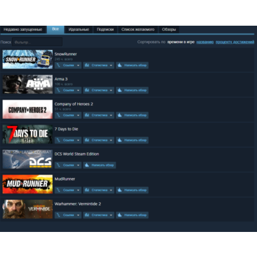Focus the Поиск filter input field
The image size is (257, 257).
click(x=37, y=42)
